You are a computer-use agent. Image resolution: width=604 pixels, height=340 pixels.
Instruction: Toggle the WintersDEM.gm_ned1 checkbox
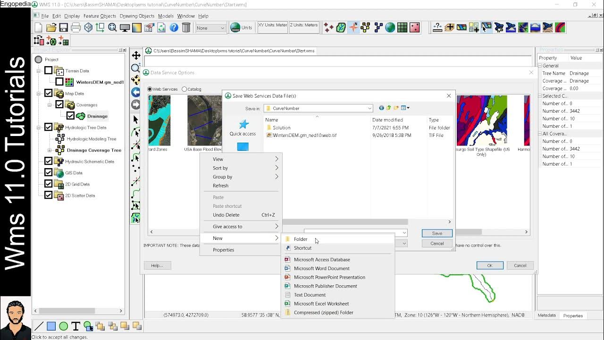tap(59, 82)
